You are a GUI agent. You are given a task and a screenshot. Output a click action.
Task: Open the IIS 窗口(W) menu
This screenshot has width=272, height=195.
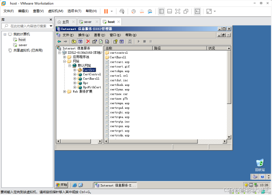pos(115,35)
